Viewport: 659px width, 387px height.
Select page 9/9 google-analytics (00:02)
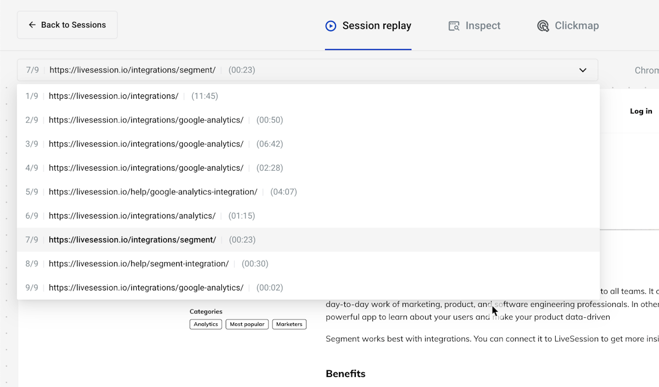click(146, 288)
